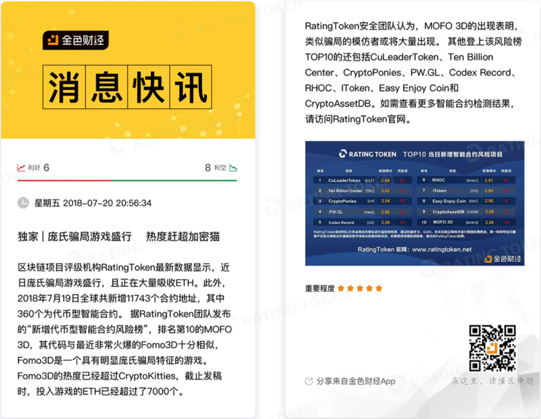The width and height of the screenshot is (541, 419).
Task: Click the share arrow icon
Action: 309,381
